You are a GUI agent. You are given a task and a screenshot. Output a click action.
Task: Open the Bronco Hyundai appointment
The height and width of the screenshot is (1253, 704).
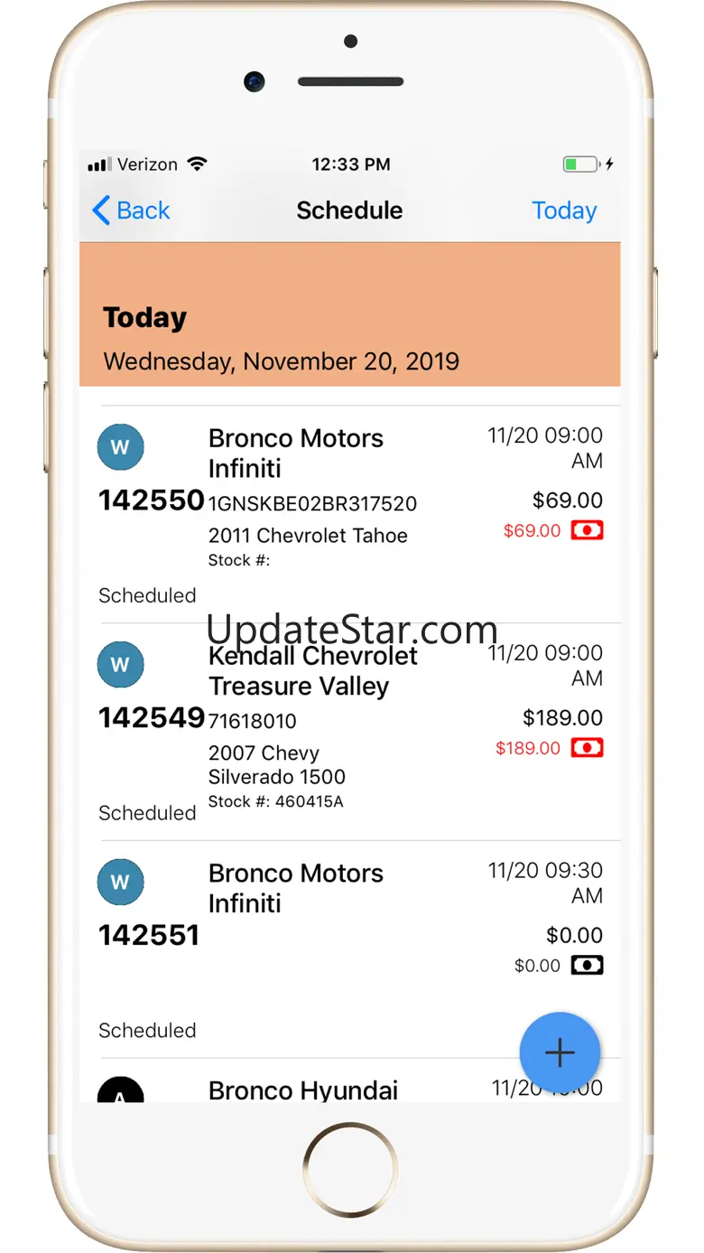pos(302,1090)
